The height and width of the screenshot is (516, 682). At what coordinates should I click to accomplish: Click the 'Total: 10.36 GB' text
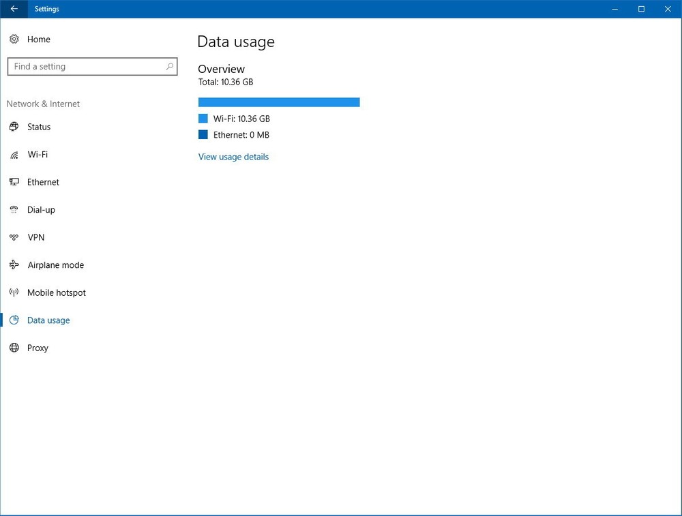click(226, 82)
